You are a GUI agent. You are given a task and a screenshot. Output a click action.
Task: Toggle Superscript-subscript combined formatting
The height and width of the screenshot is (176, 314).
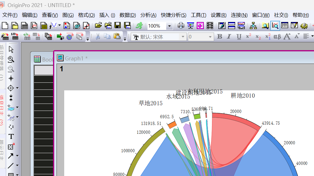point(268,36)
